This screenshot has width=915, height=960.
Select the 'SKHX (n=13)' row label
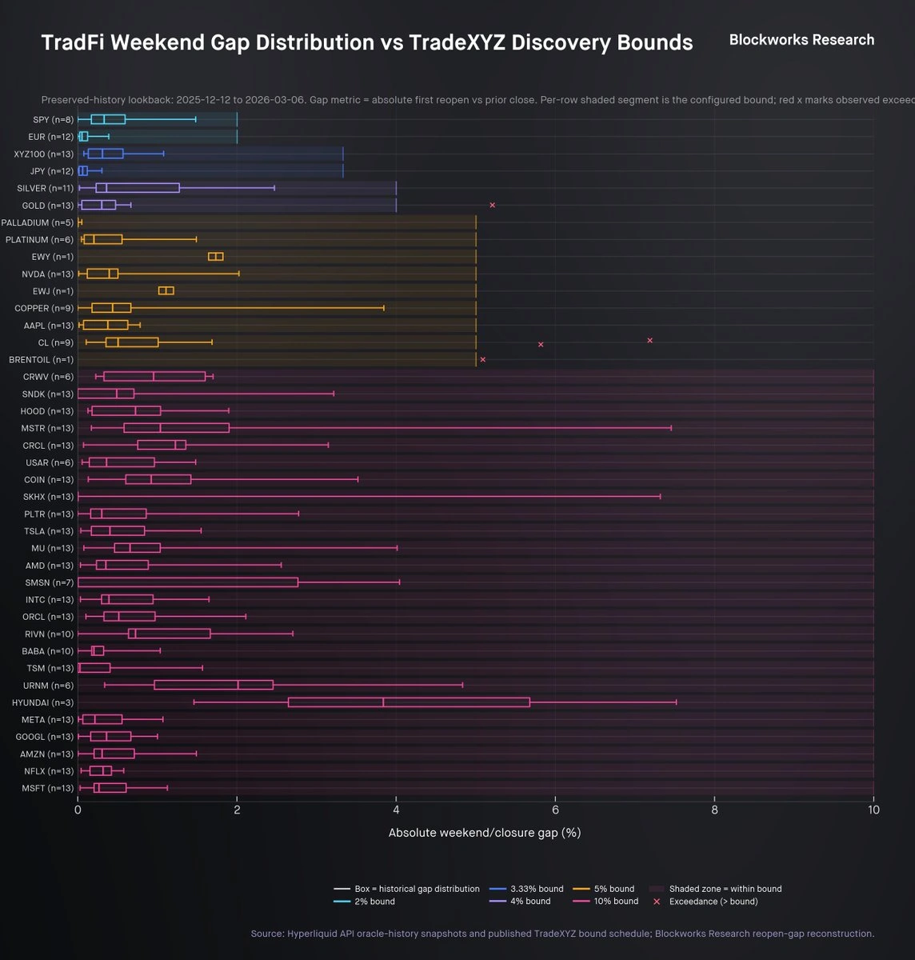tap(49, 497)
